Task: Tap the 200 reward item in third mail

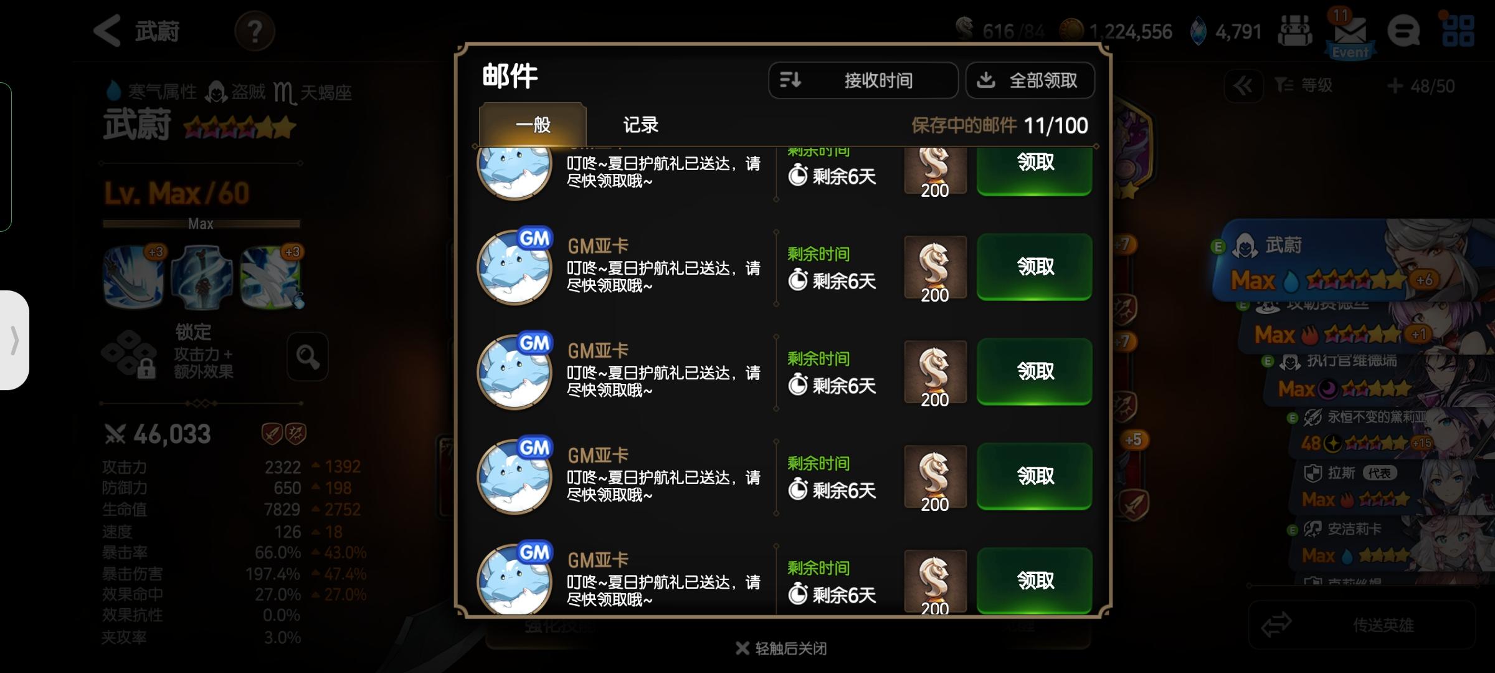Action: coord(935,373)
